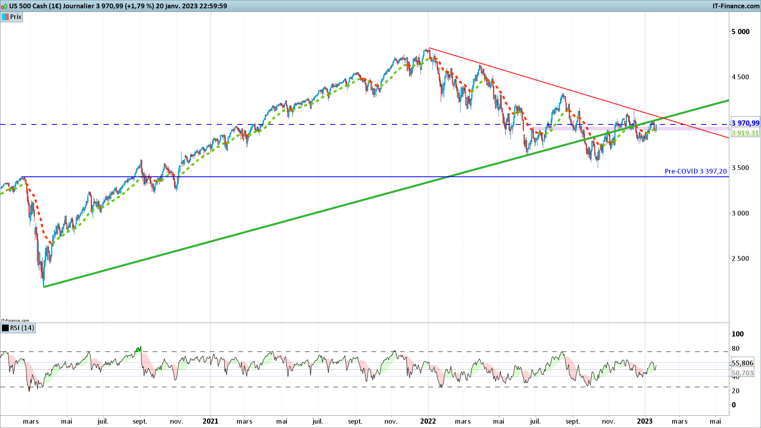Click the 2 500 price scale label
This screenshot has height=428, width=761.
[x=740, y=258]
